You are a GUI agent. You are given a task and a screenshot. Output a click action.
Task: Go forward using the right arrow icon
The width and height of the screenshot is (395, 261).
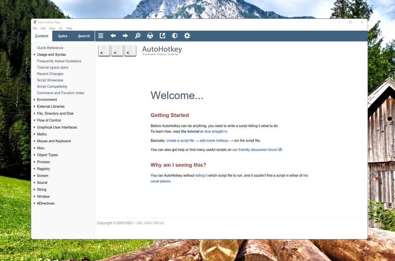tap(126, 36)
